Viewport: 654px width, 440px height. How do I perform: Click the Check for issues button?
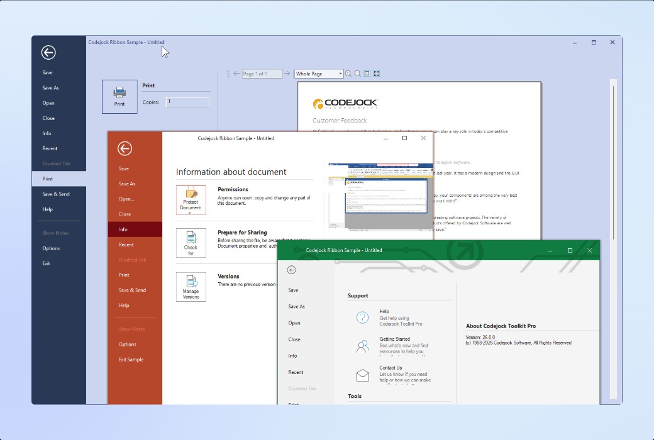(191, 243)
